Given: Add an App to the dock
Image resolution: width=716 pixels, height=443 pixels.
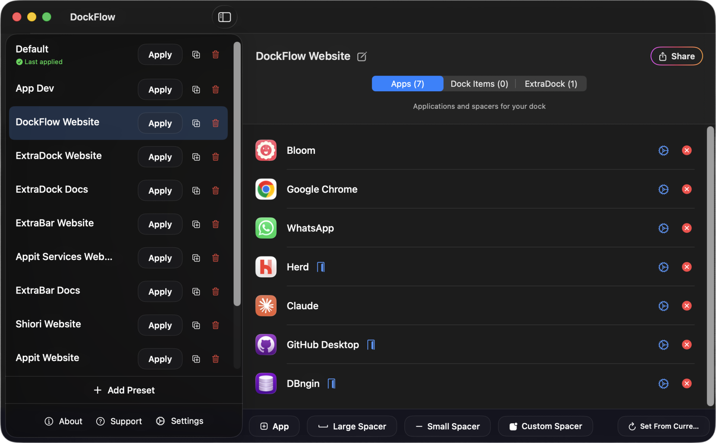Looking at the screenshot, I should [x=274, y=426].
